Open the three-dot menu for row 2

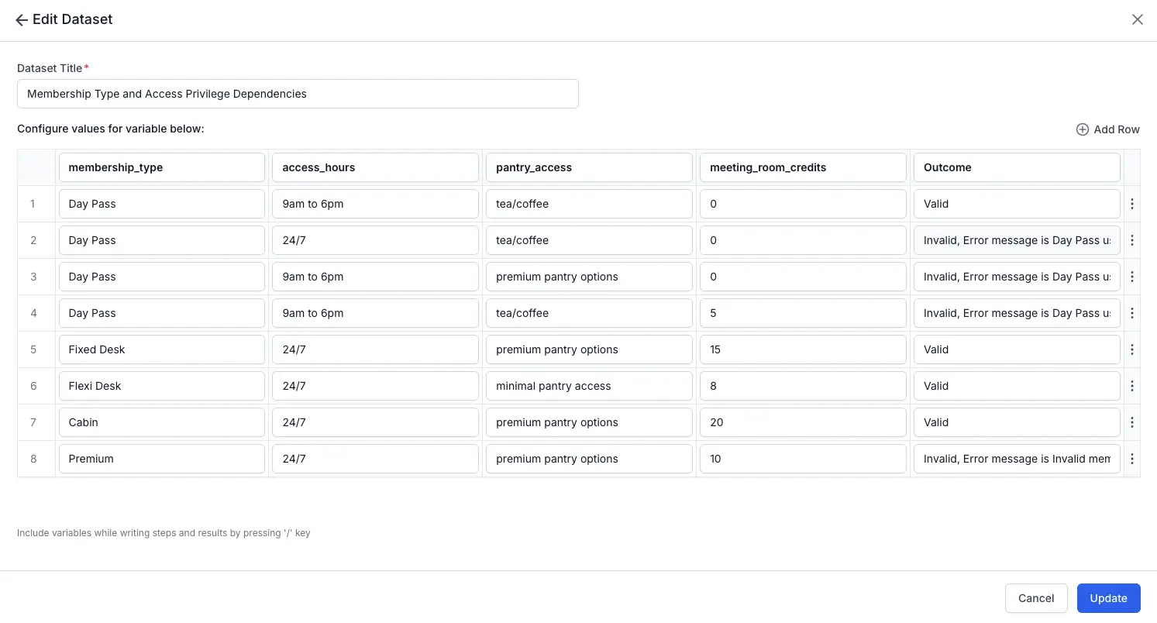click(x=1132, y=240)
